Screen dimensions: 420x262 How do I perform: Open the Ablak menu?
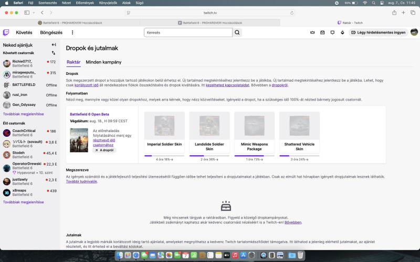tap(127, 3)
